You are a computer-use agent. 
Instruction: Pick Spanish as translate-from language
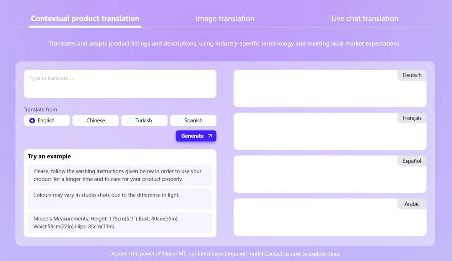point(193,120)
